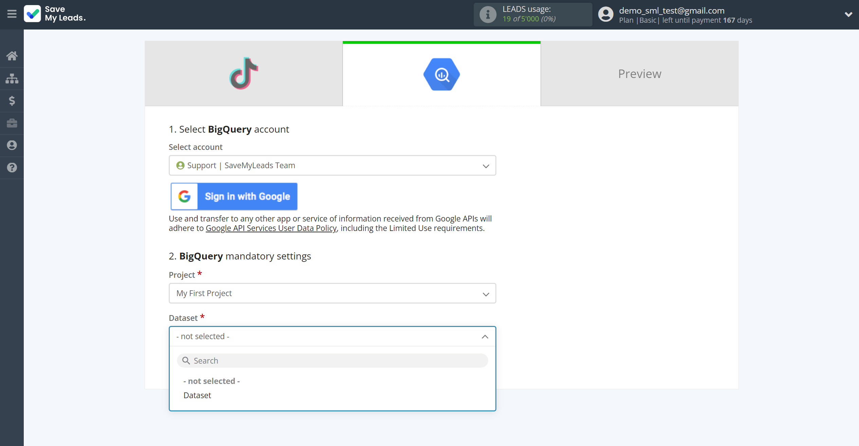Open the Preview tab
The height and width of the screenshot is (446, 859).
[x=640, y=74]
